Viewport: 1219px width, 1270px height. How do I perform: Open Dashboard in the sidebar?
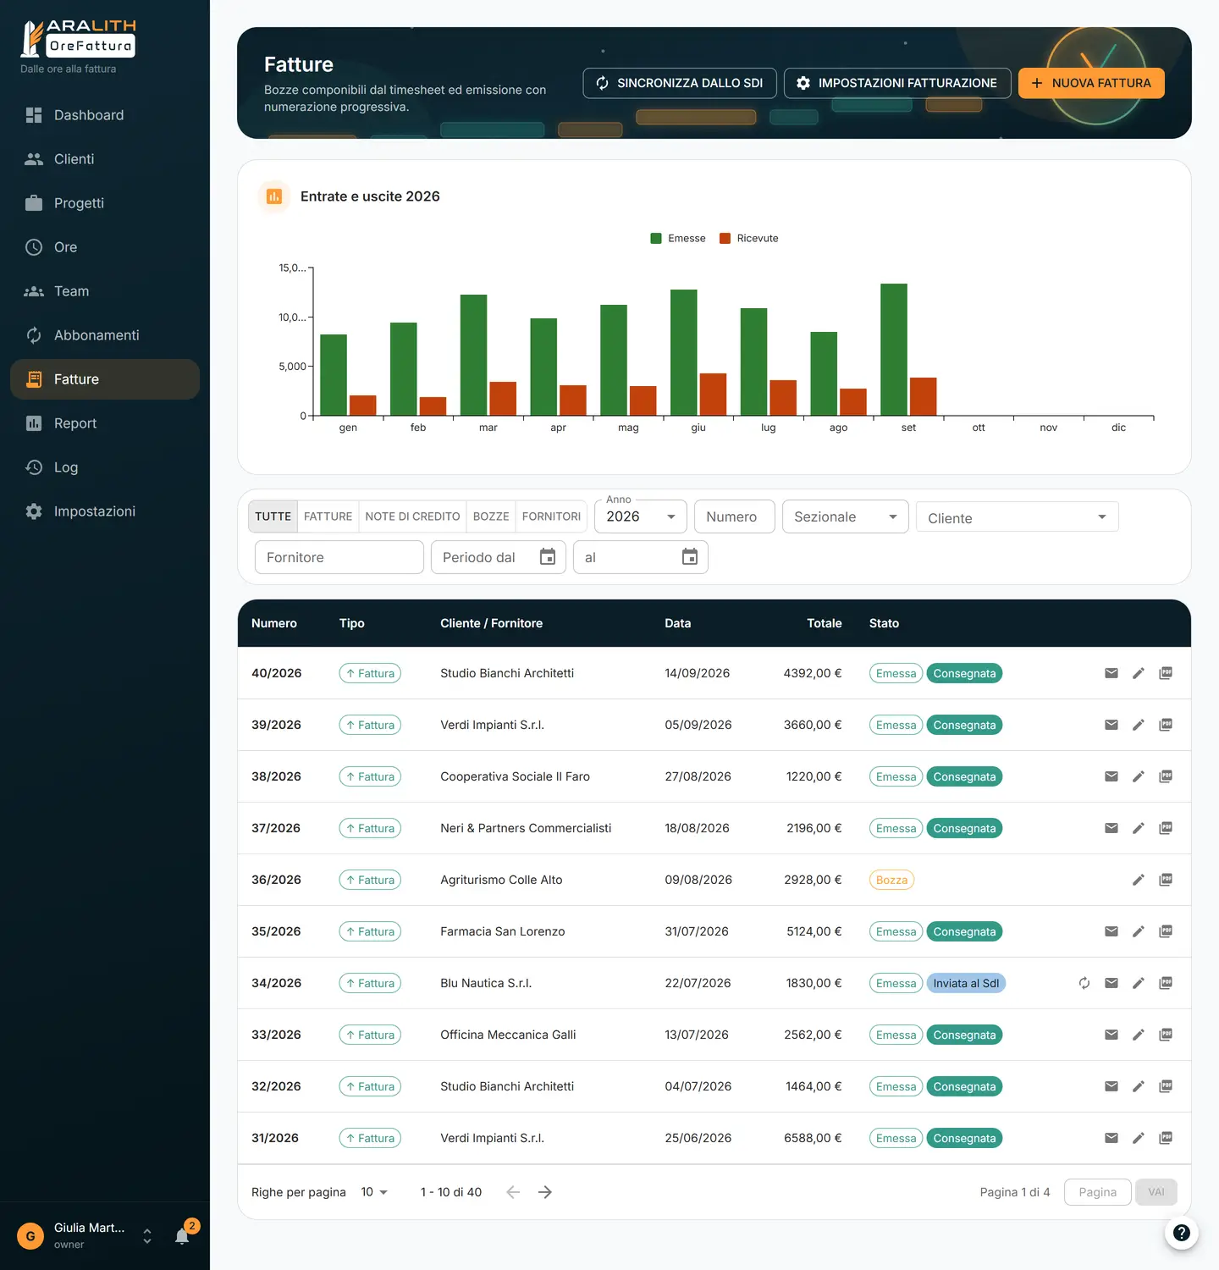point(105,115)
